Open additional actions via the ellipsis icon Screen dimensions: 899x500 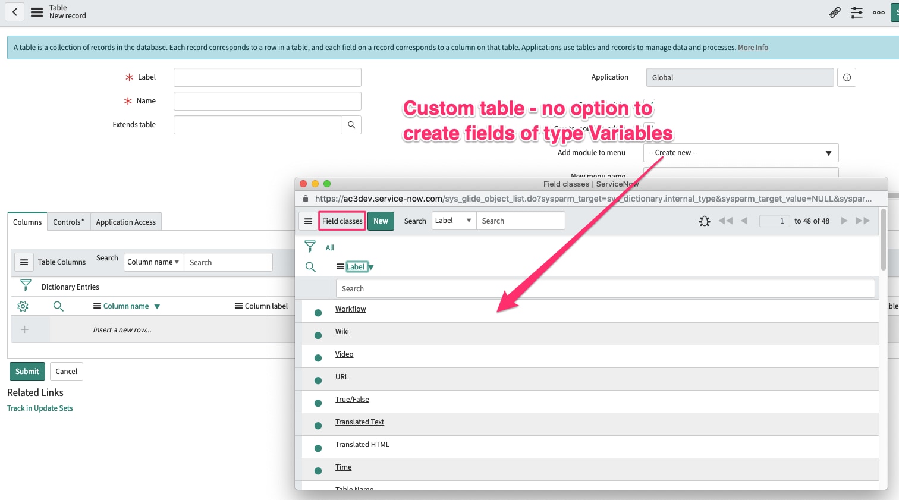[878, 12]
